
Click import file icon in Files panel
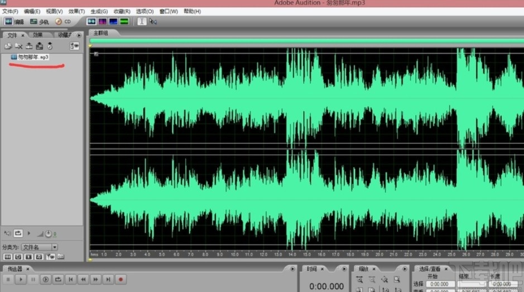point(8,46)
